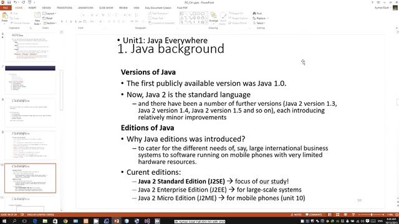Click Start From Beginning quick access icon
Screen dimensions: 399x224
30,2
